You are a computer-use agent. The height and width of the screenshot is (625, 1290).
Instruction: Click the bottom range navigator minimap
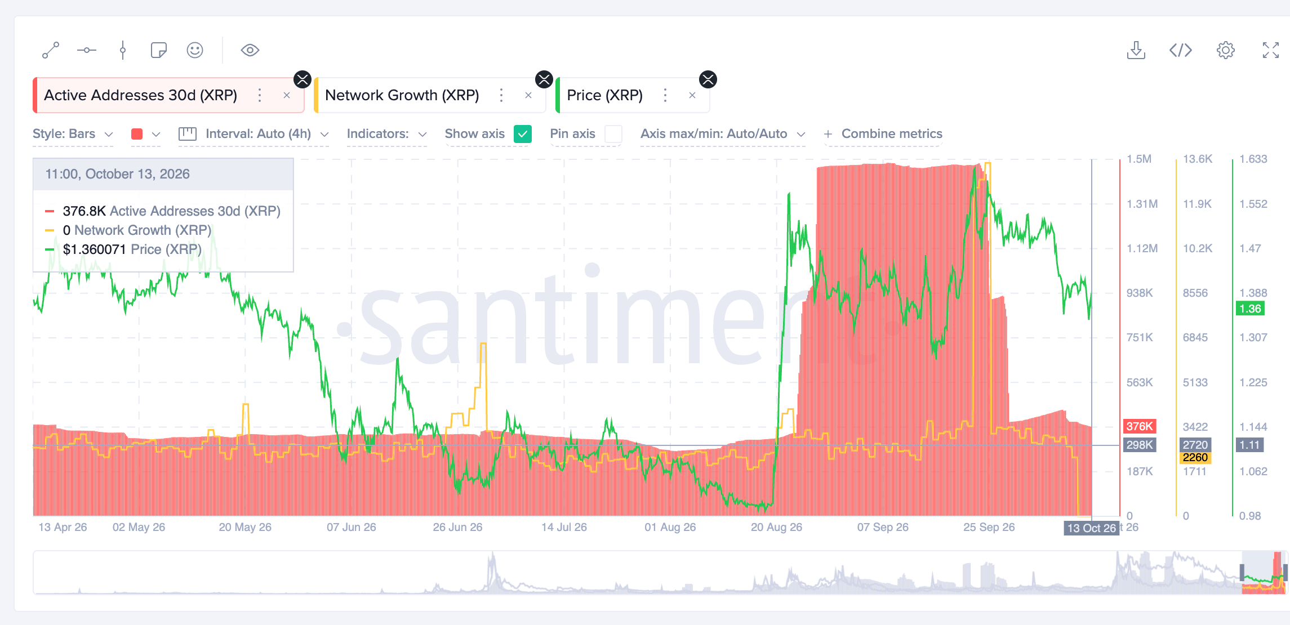tap(660, 573)
